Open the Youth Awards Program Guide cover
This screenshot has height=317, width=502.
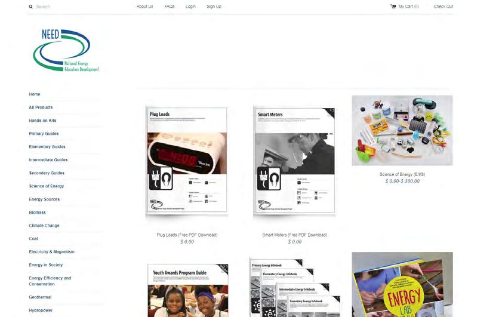[188, 290]
